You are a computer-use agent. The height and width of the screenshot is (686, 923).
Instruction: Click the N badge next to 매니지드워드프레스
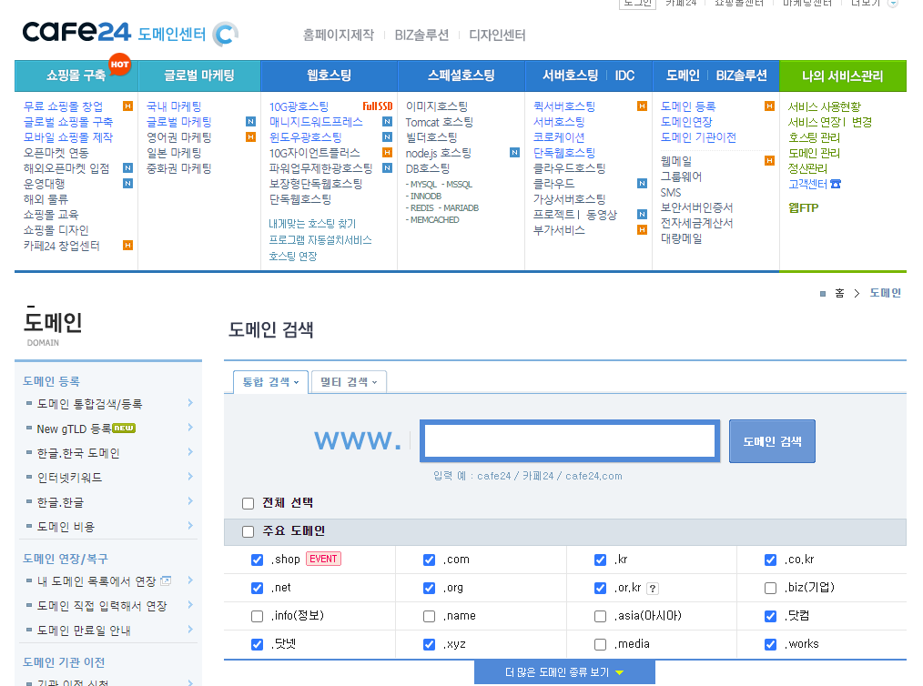click(x=387, y=122)
